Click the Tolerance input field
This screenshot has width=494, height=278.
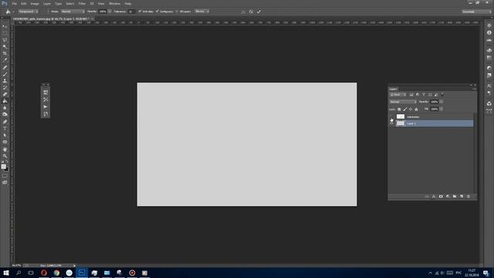131,12
